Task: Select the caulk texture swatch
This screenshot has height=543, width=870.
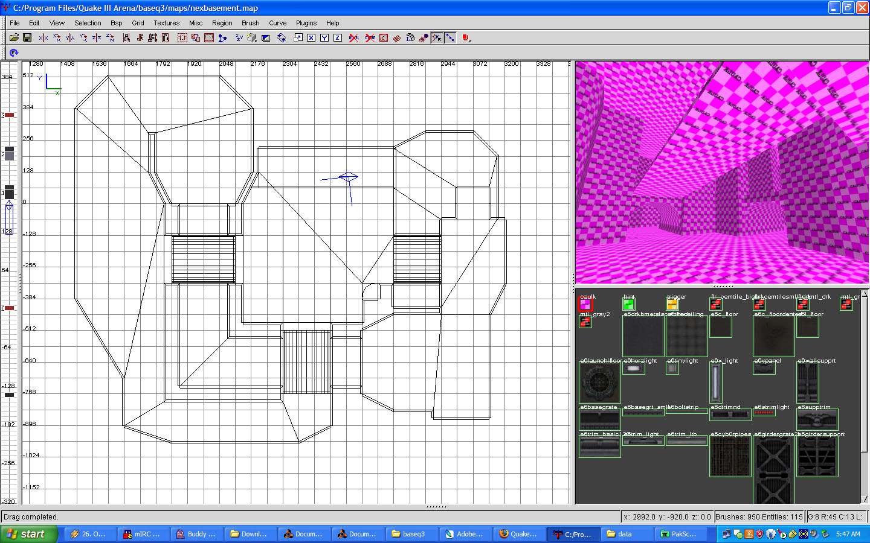Action: coord(585,305)
